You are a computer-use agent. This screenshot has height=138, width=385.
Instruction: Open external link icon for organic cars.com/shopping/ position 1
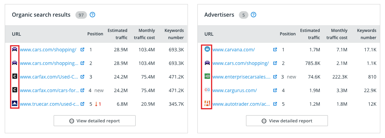[83, 49]
